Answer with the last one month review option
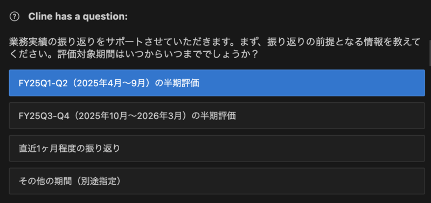The image size is (431, 203). coord(217,148)
